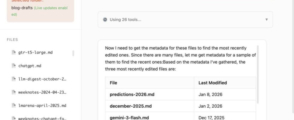
Task: Click the file icon next to chatgpt.md
Action: [x=13, y=65]
